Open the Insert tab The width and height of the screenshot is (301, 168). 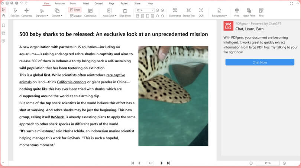(86, 3)
